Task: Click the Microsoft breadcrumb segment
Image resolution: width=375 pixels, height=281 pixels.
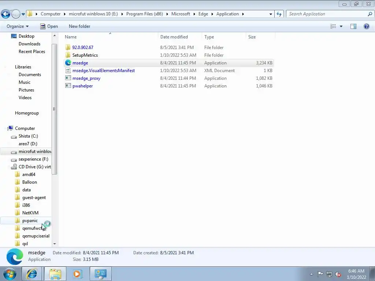Action: click(x=181, y=14)
